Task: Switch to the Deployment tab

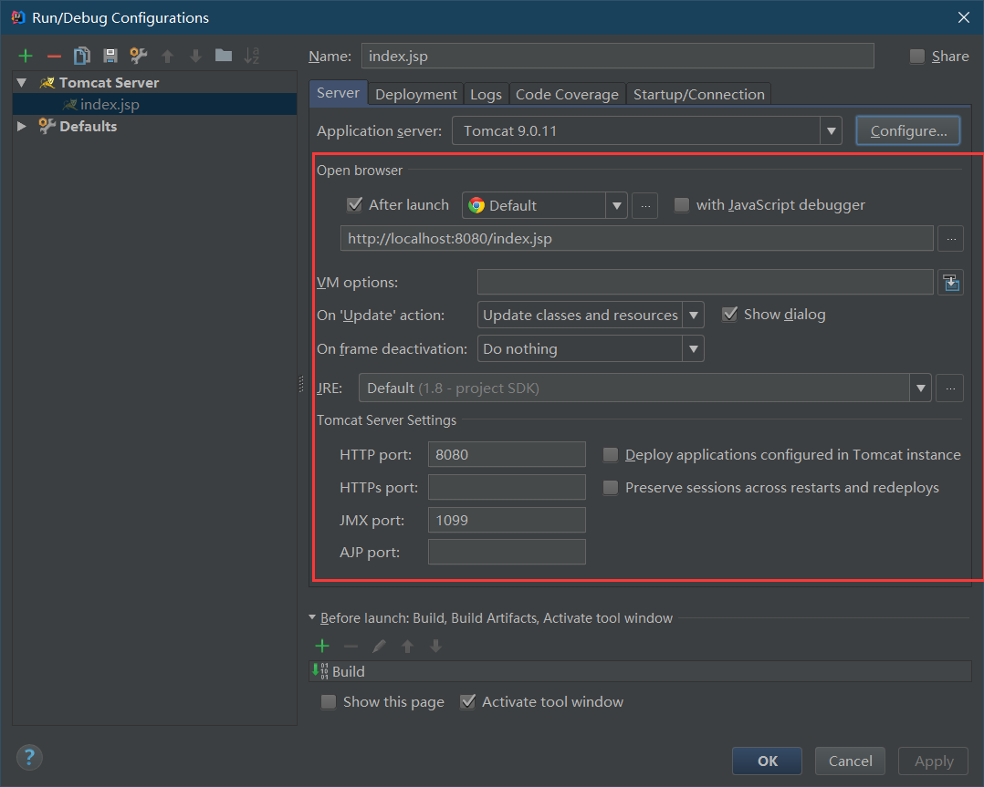Action: [416, 94]
